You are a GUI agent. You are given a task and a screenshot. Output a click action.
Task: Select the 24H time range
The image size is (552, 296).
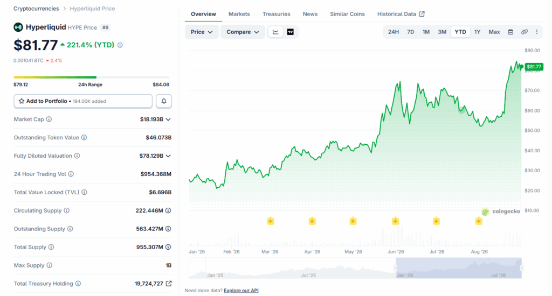tap(393, 32)
